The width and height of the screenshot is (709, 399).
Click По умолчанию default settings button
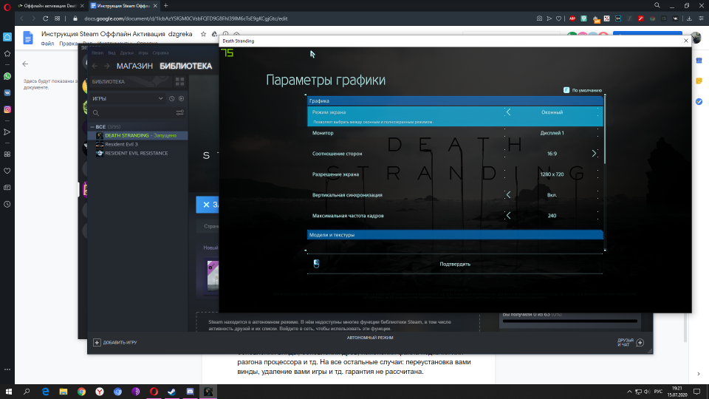[583, 90]
